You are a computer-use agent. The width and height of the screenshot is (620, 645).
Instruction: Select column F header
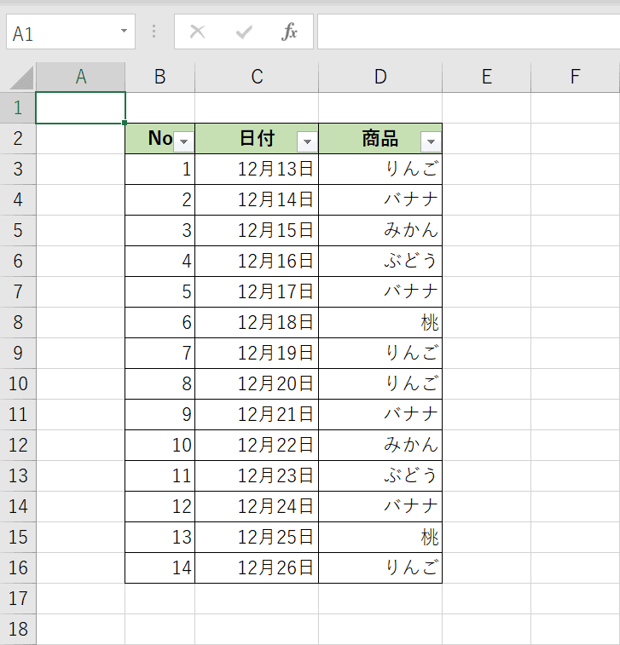(x=576, y=77)
